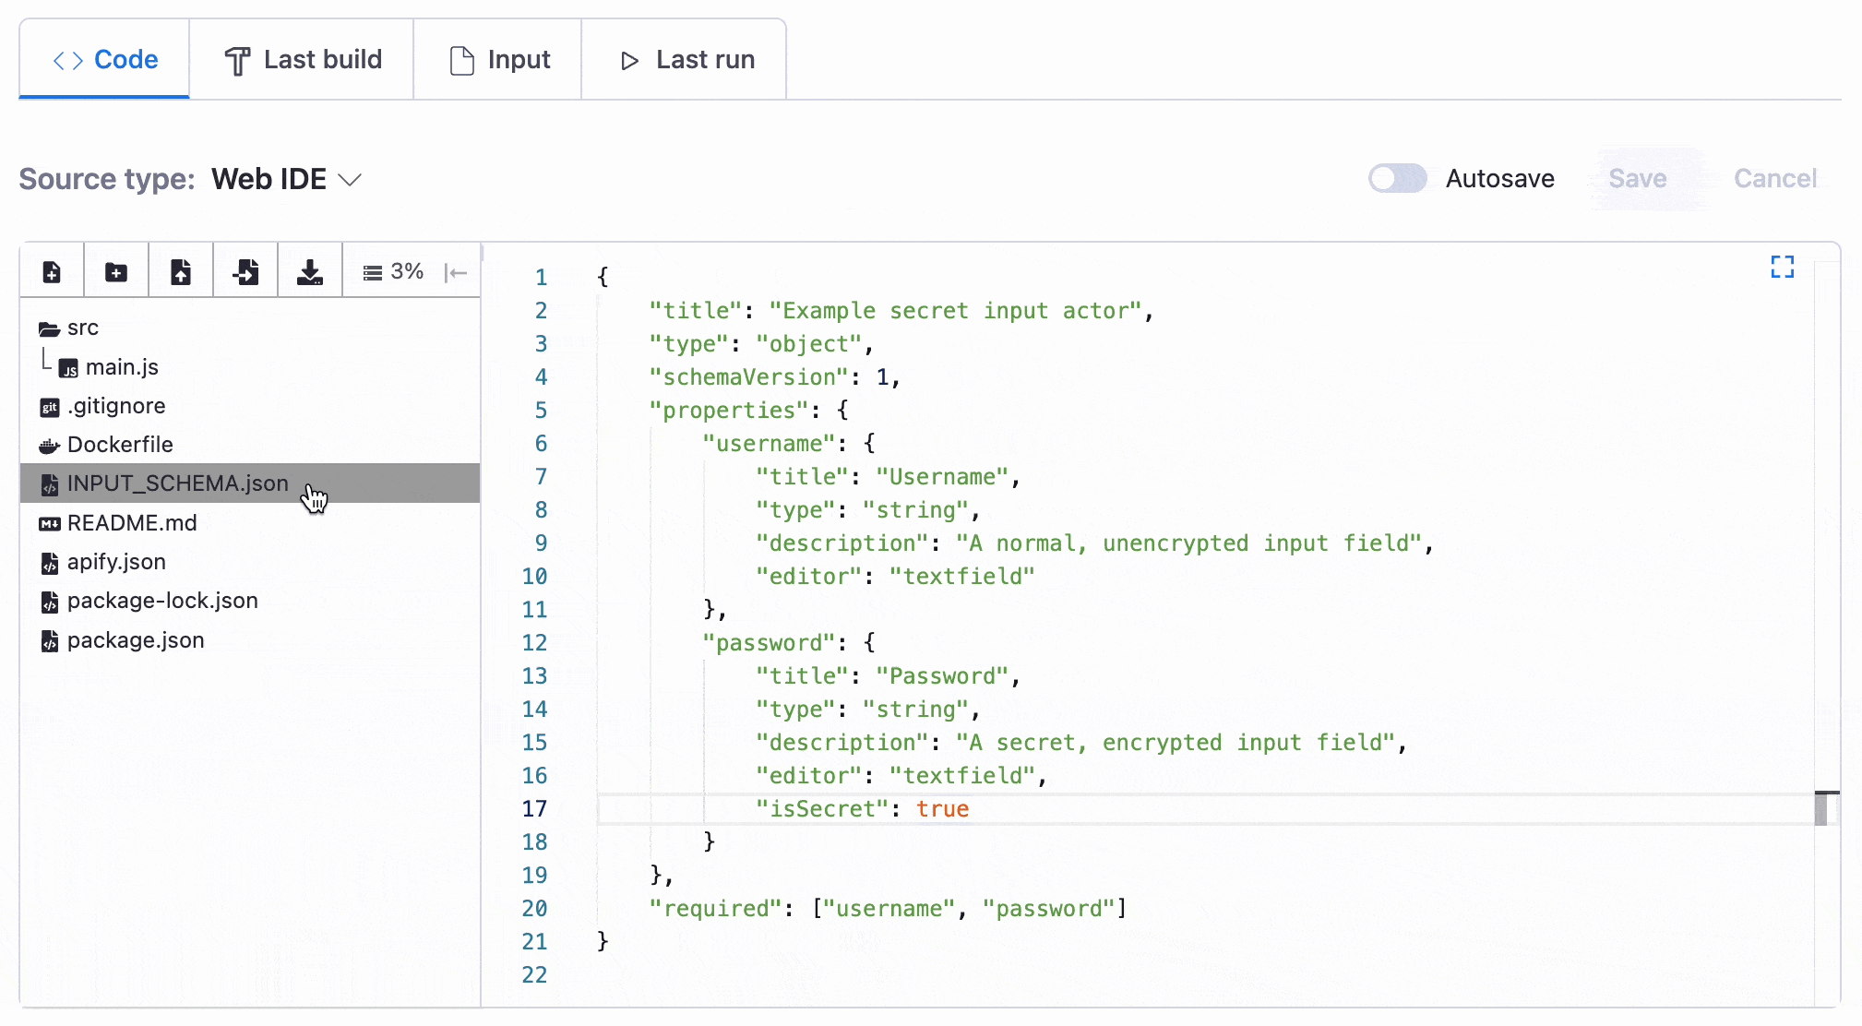Click the 3% storage usage indicator
The height and width of the screenshot is (1026, 1862).
(393, 272)
